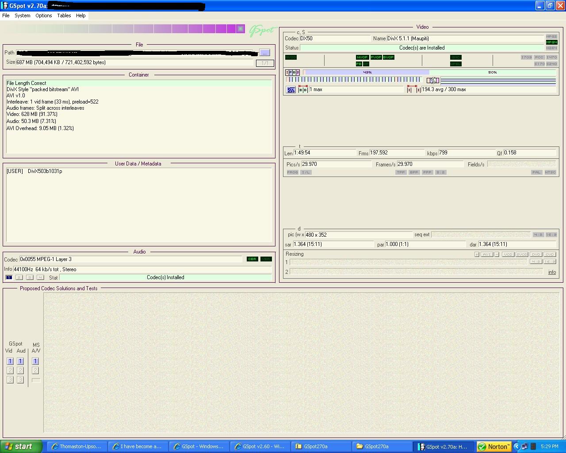Click the purple progress gradient bar
Viewport: 566px width, 453px height.
123,29
